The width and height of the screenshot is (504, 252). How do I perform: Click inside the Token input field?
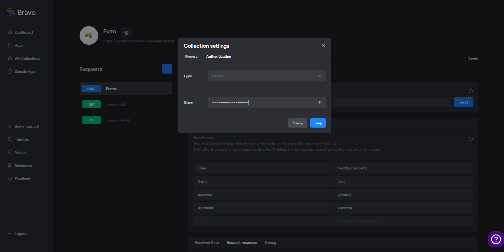pyautogui.click(x=267, y=102)
